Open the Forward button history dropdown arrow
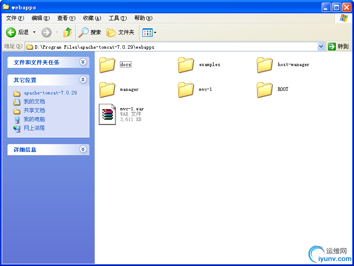Viewport: 354px width, 266px height. 57,32
